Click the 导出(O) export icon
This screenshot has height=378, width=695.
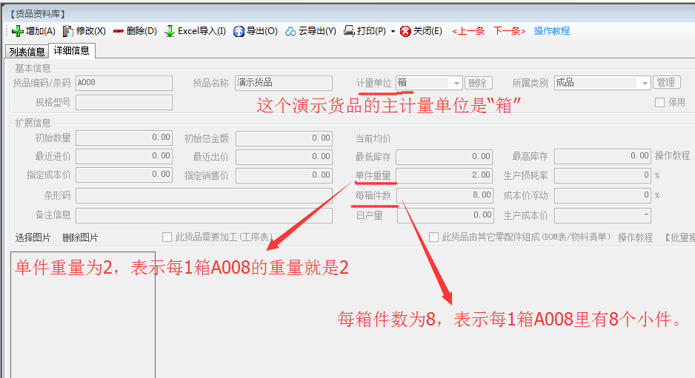click(239, 31)
